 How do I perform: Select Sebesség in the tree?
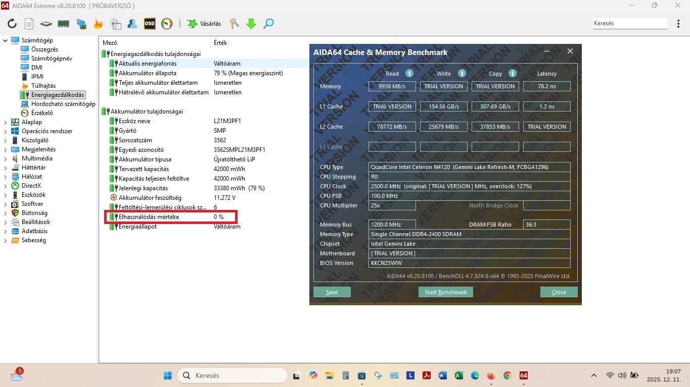34,240
